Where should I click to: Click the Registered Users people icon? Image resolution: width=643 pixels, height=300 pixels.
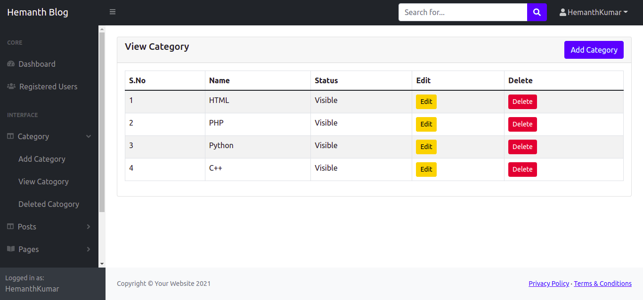click(11, 87)
